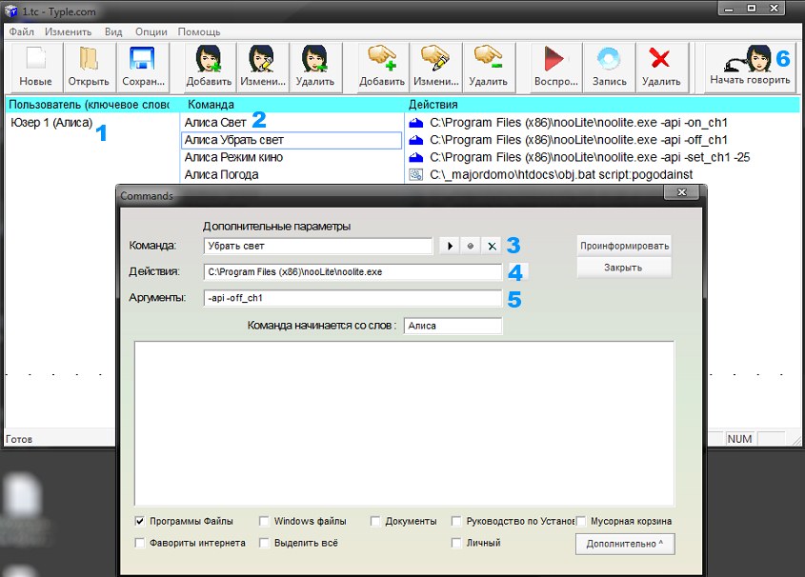Click the red X Удалить toolbar icon
This screenshot has height=577, width=805.
coord(660,60)
